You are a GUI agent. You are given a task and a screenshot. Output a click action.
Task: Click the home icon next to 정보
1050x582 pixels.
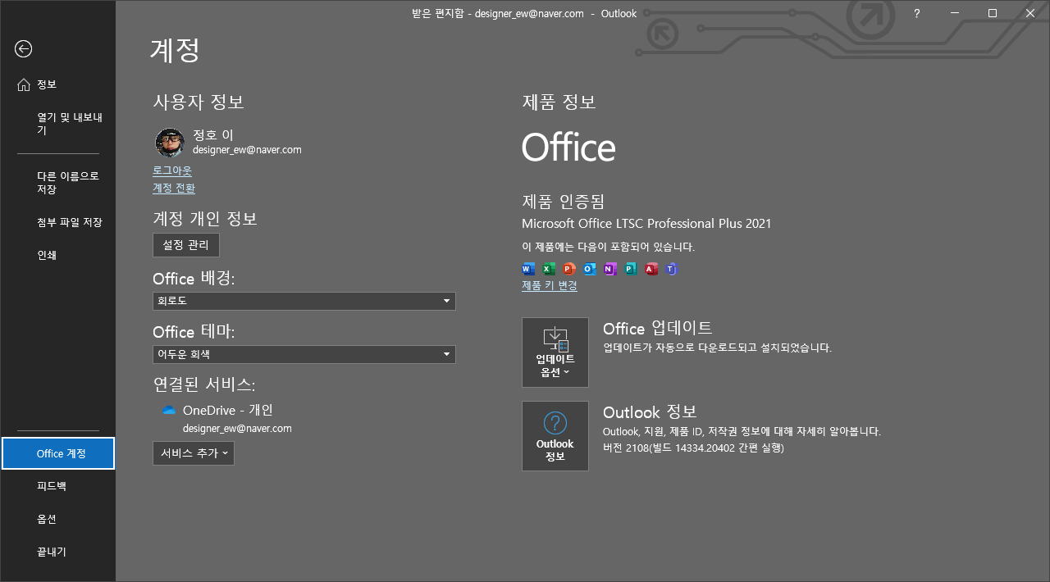click(x=23, y=84)
